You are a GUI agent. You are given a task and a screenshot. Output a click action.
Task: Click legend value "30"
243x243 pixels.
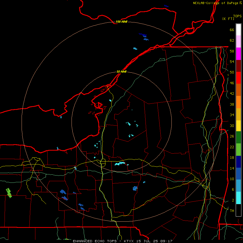coord(232,126)
